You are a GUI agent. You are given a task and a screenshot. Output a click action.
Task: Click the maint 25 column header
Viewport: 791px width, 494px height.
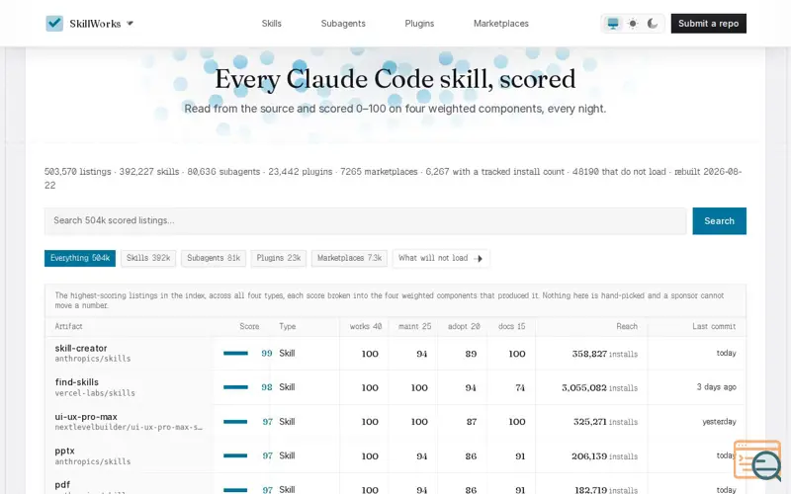point(414,327)
